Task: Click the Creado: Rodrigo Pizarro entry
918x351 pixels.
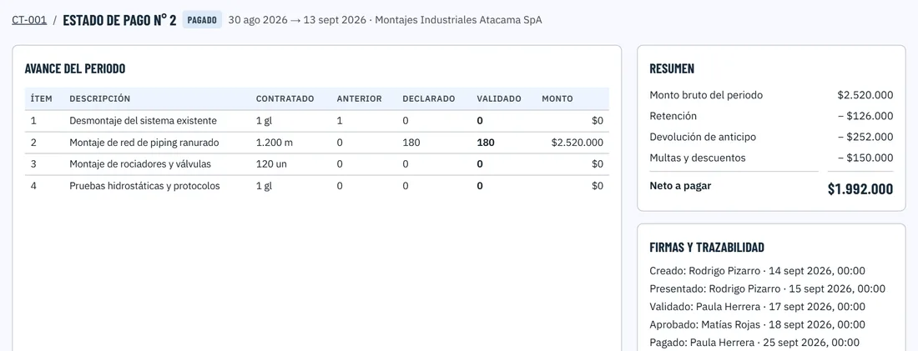Action: tap(758, 271)
